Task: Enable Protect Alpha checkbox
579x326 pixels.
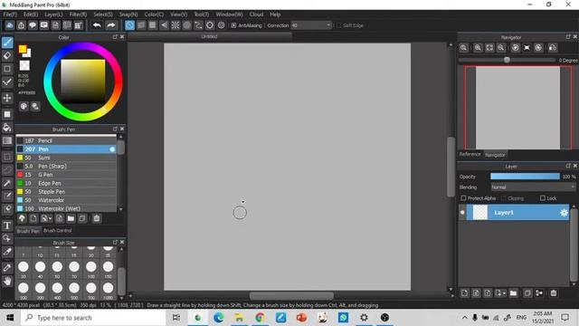Action: tap(463, 198)
